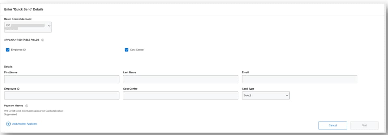Viewport: 388px width, 135px height.
Task: Open the Basic Control Account dropdown
Action: pos(28,27)
